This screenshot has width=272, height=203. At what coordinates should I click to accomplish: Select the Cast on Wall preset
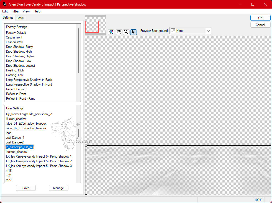point(14,42)
